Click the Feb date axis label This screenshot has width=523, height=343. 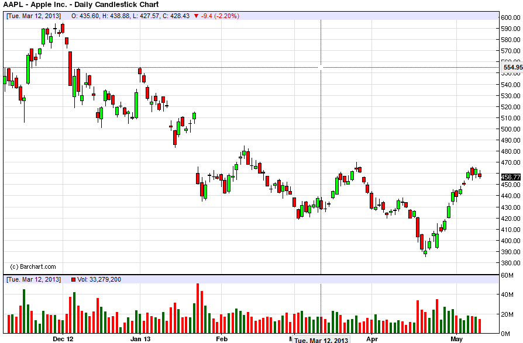(x=222, y=339)
